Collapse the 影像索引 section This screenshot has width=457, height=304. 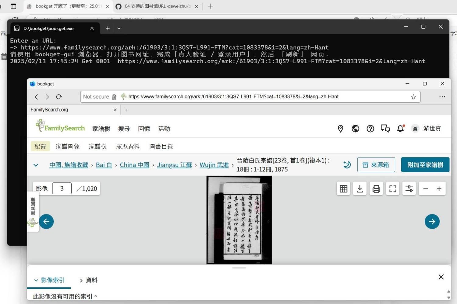(36, 280)
